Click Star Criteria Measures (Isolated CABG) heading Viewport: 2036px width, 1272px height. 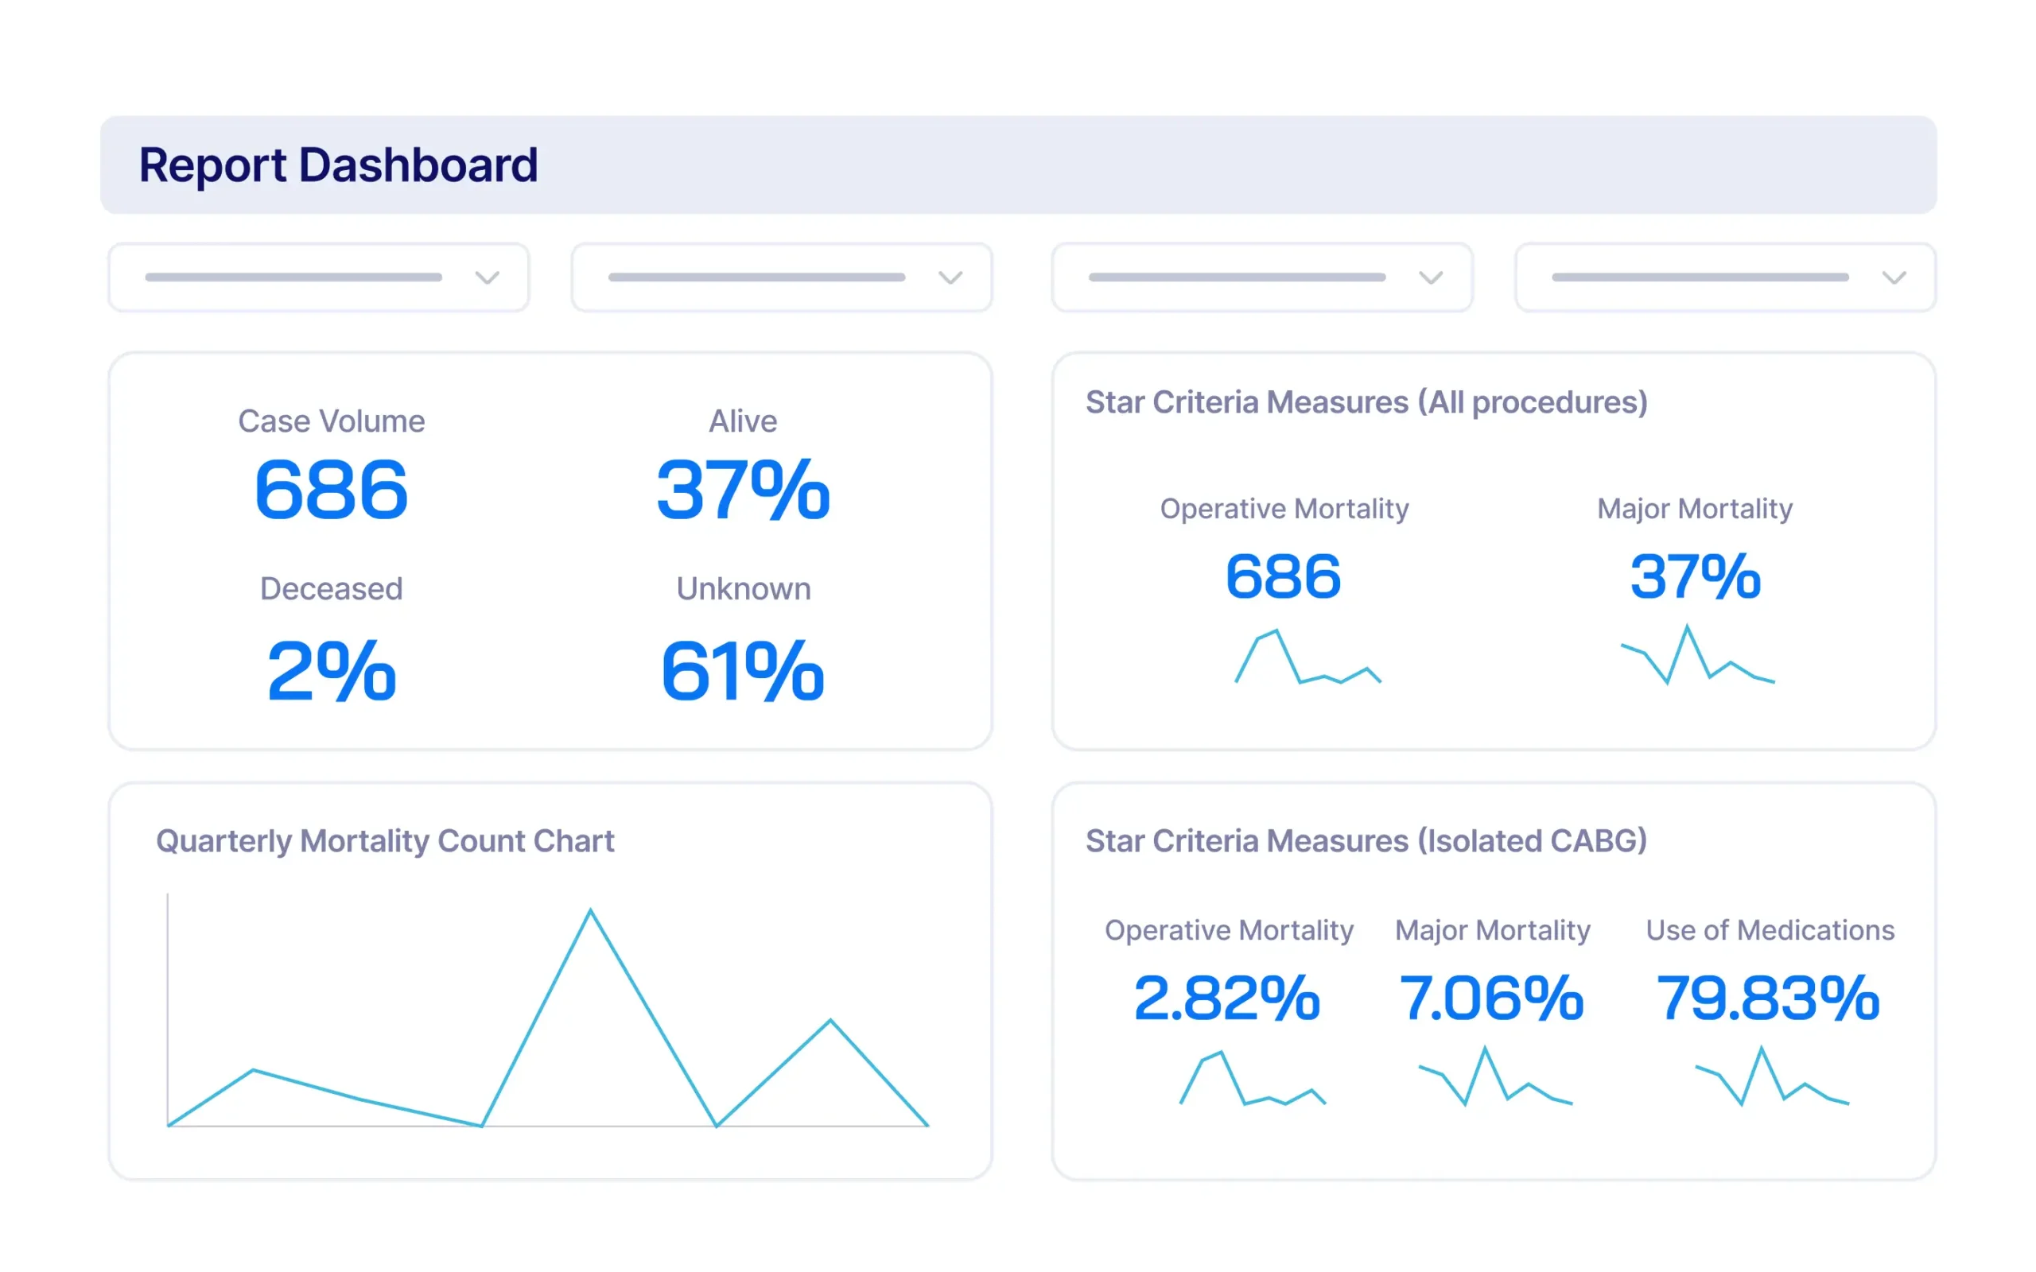(1366, 840)
